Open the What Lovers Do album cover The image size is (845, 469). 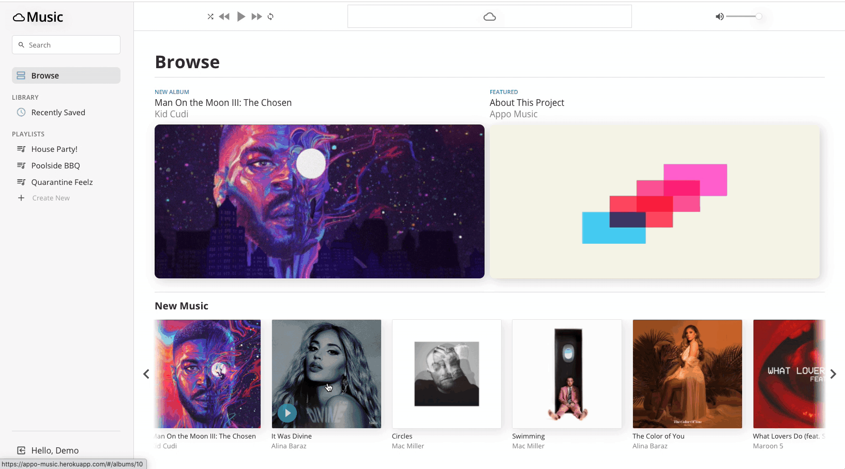pos(789,374)
